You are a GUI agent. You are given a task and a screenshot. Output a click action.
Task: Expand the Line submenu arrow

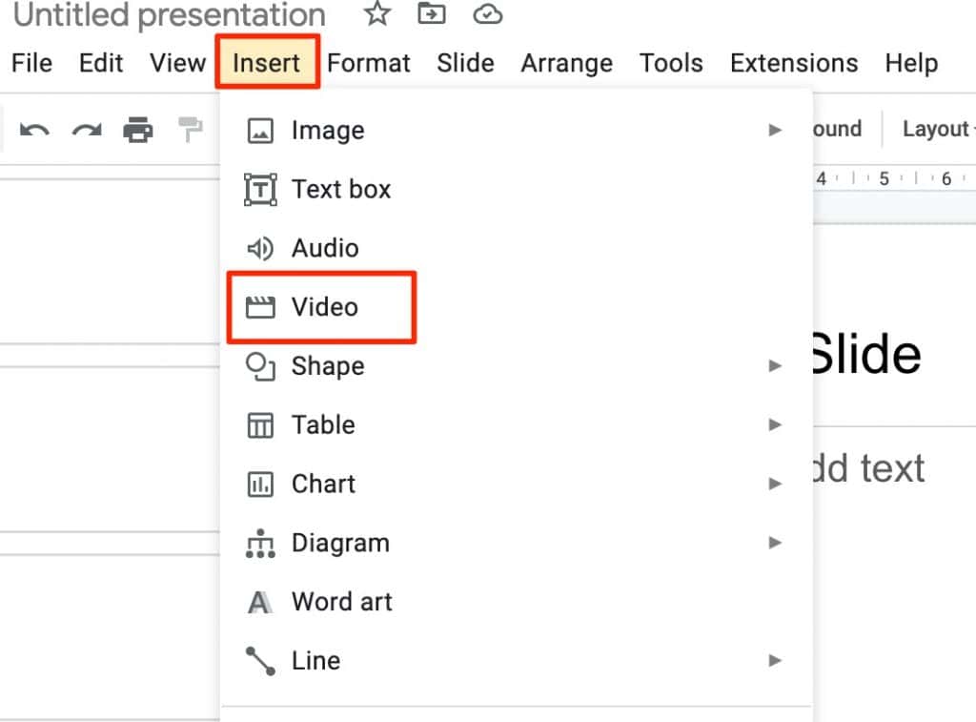coord(775,660)
